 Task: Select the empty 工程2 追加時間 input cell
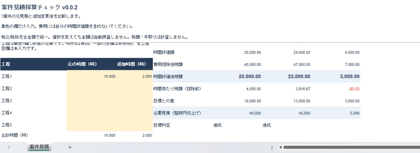[x=135, y=89]
